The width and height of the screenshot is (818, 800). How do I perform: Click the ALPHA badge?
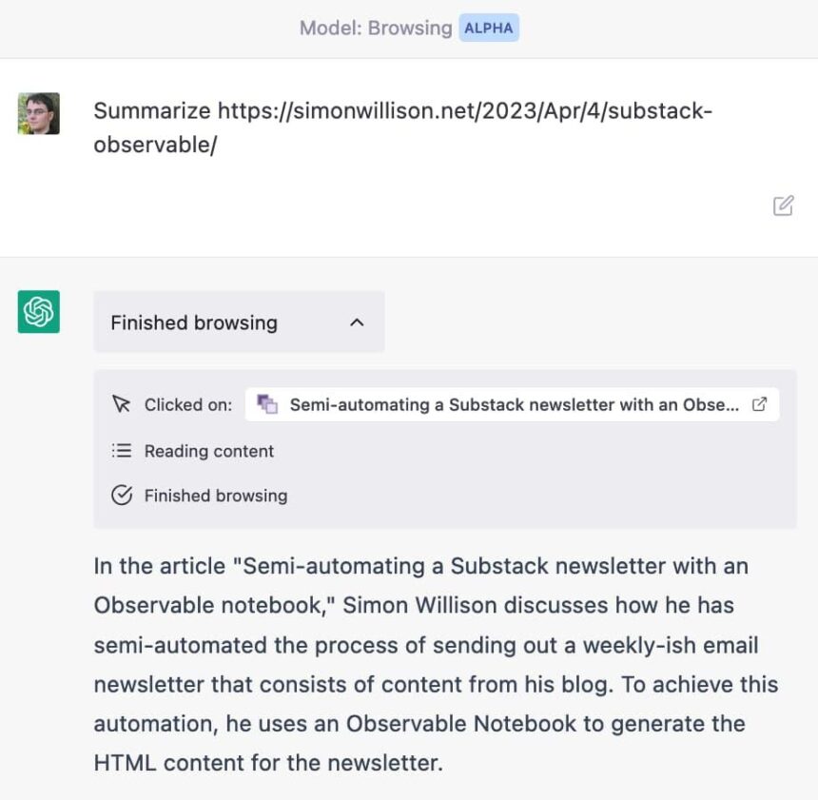[489, 28]
